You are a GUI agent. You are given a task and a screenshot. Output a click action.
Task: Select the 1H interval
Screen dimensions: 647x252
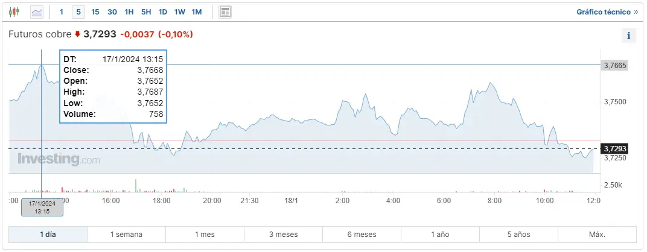[x=129, y=11]
